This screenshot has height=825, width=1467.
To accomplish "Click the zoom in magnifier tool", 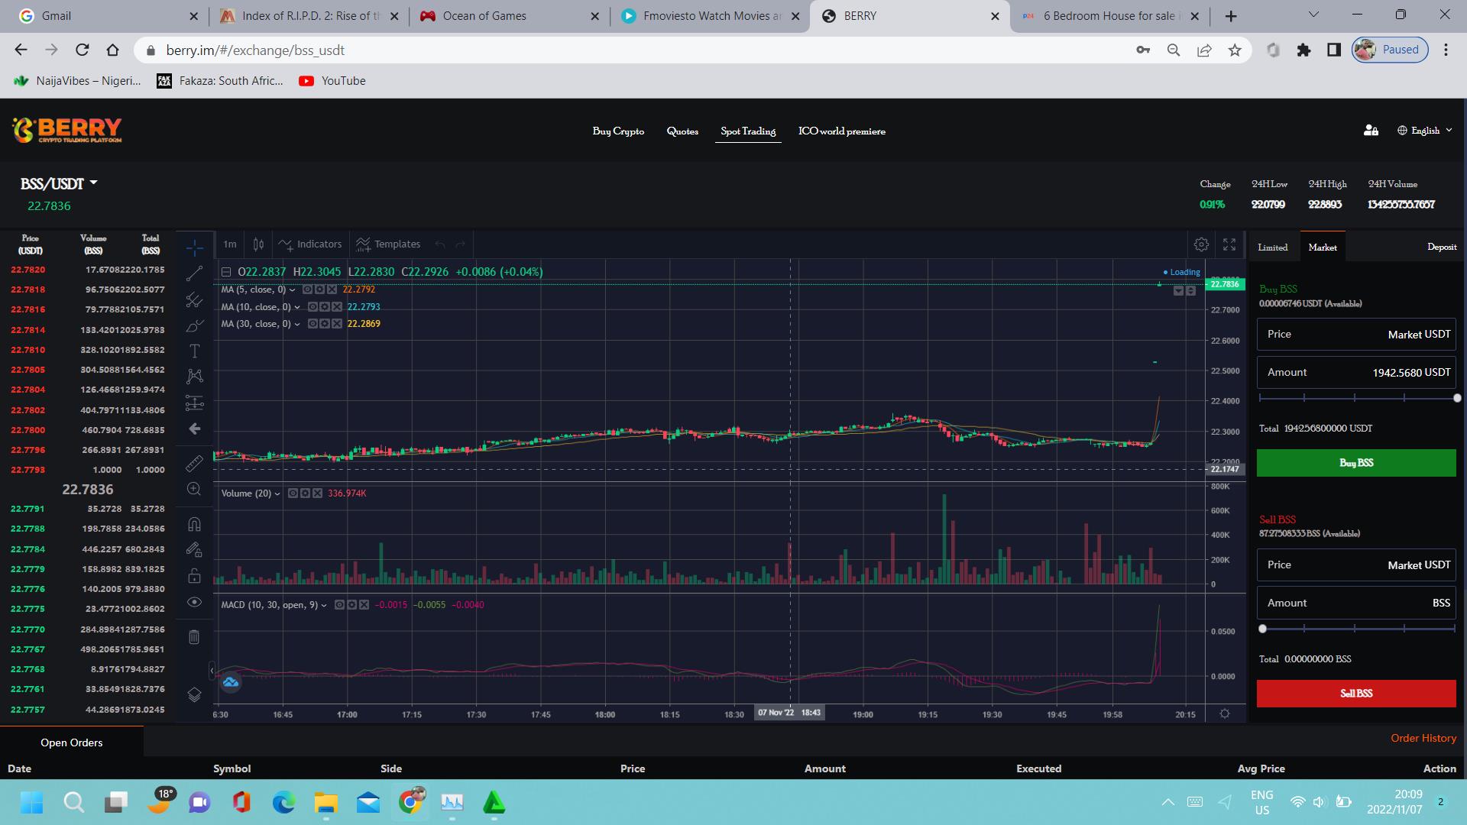I will 194,489.
